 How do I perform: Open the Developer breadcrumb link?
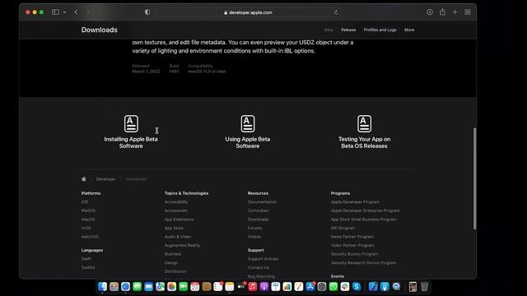click(105, 179)
